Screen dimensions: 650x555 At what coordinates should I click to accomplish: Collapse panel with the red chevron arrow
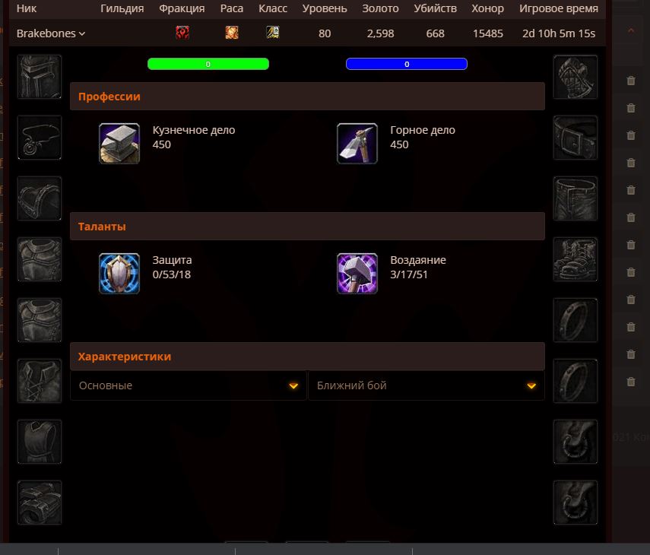tap(631, 30)
